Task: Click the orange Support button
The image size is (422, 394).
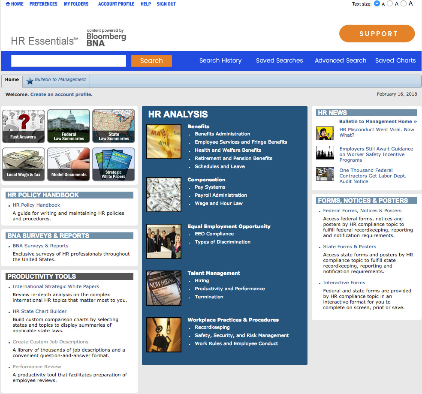Action: click(377, 33)
